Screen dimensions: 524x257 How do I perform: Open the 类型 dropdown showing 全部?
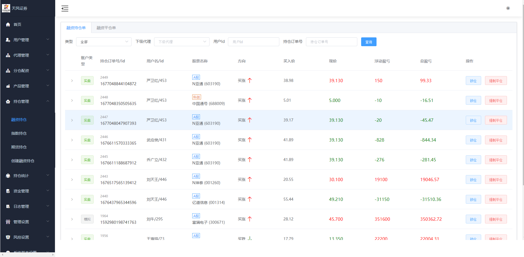tap(104, 42)
